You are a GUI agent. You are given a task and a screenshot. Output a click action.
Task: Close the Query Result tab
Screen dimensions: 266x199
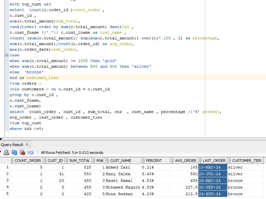[27, 144]
